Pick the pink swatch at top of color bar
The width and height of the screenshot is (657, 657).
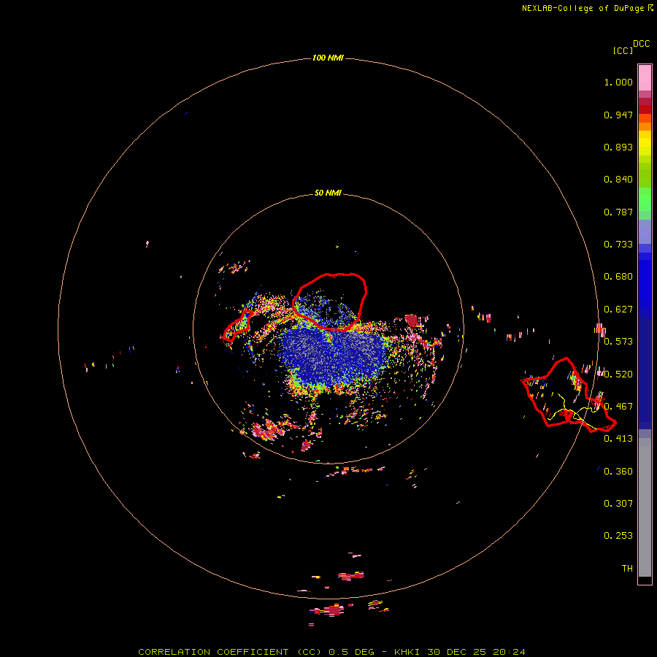coord(645,78)
